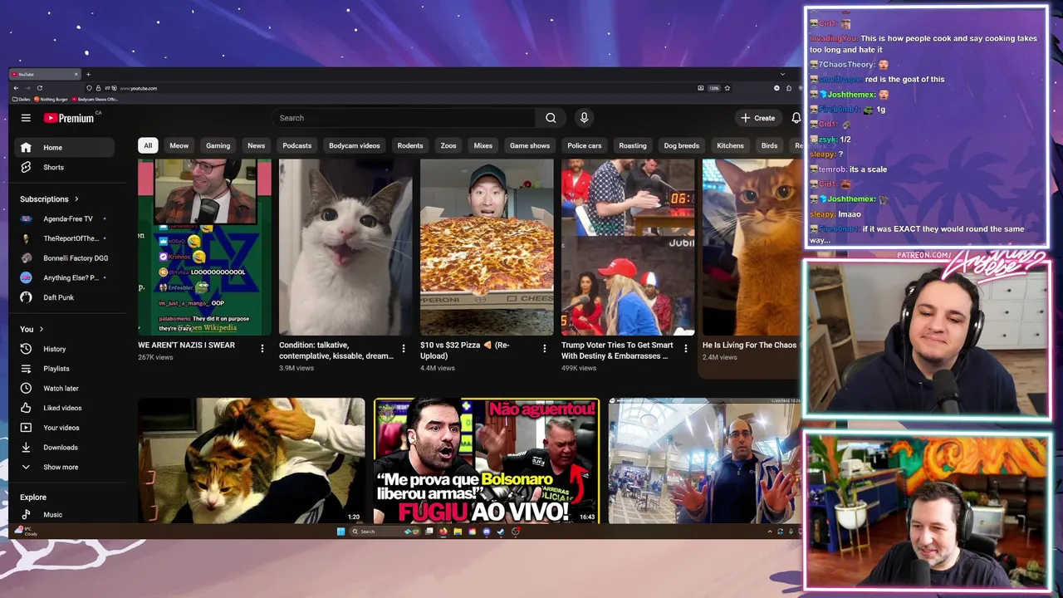Image resolution: width=1063 pixels, height=598 pixels.
Task: Open Shorts in the sidebar
Action: (x=64, y=168)
